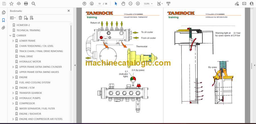Go to next page with down arrow
256x124 pixels.
(x=92, y=4)
